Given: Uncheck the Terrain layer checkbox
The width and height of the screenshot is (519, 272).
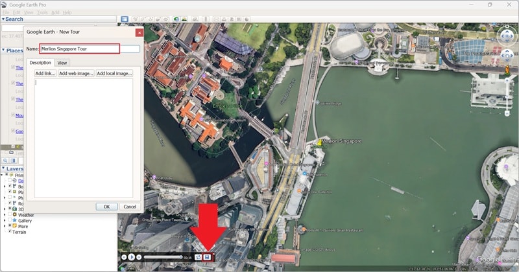Looking at the screenshot, I should (x=10, y=231).
